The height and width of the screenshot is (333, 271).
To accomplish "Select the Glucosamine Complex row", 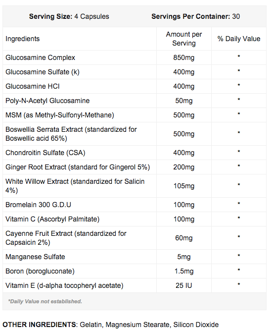I will point(135,57).
